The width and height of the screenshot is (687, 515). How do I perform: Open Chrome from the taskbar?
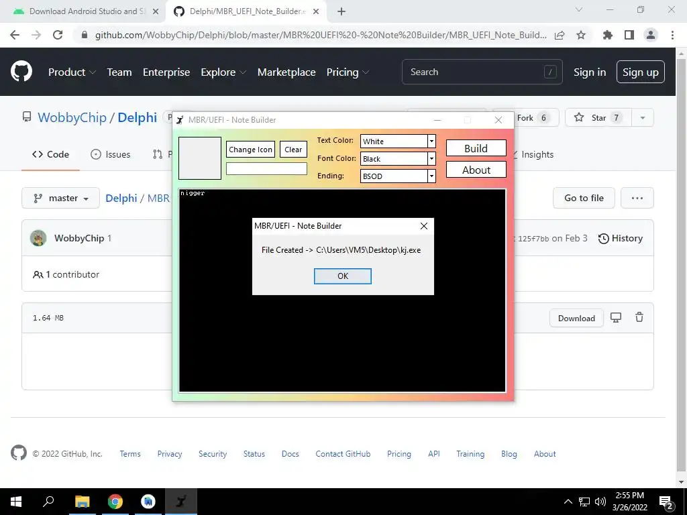[115, 502]
